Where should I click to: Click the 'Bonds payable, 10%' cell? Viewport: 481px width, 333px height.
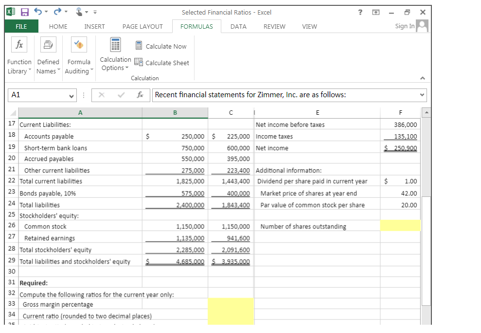[80, 193]
